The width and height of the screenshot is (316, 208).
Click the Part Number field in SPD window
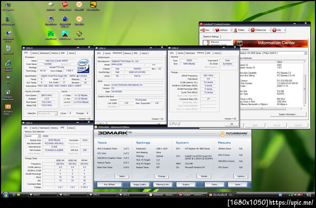pyautogui.click(x=54, y=150)
